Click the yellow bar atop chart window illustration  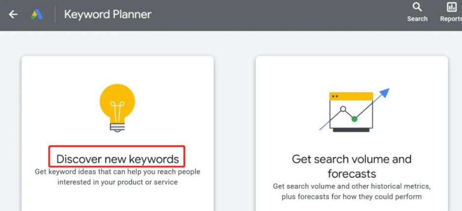click(x=351, y=96)
